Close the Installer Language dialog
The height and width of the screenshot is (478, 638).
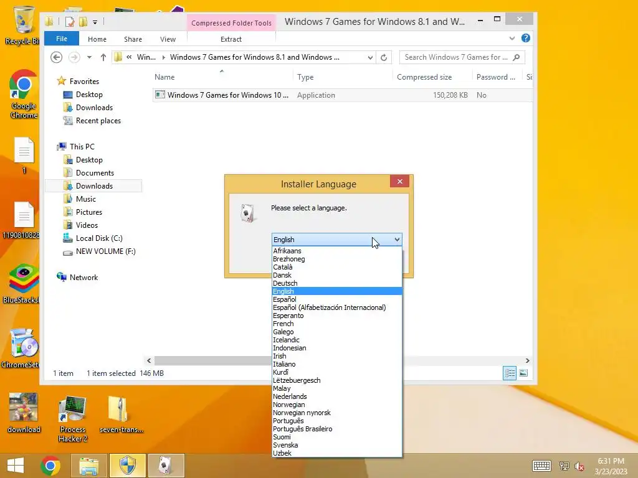tap(399, 181)
